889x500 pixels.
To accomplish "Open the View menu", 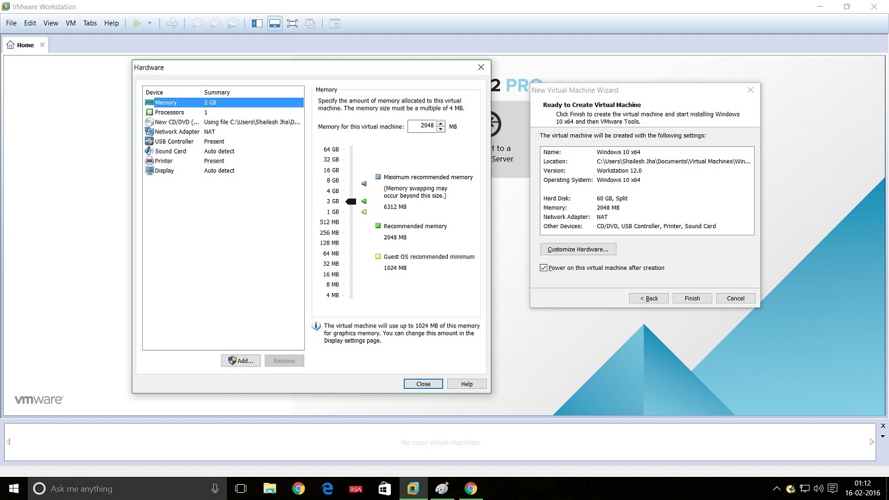I will 51,23.
